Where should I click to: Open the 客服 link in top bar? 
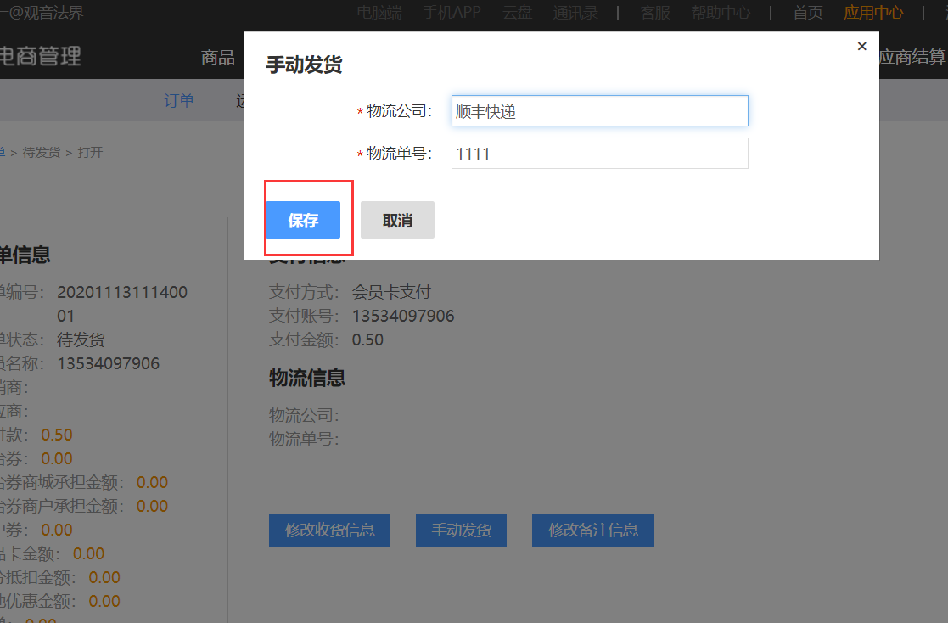(x=655, y=12)
